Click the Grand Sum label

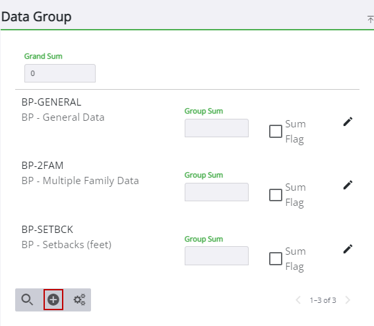click(43, 56)
